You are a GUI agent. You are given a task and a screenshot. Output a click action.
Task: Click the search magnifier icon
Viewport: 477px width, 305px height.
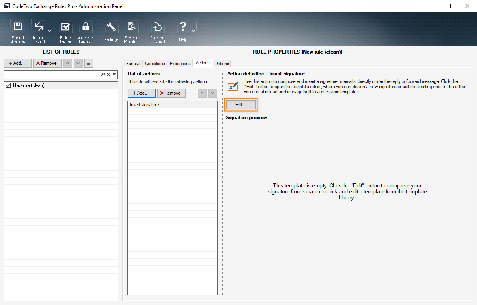tap(103, 75)
